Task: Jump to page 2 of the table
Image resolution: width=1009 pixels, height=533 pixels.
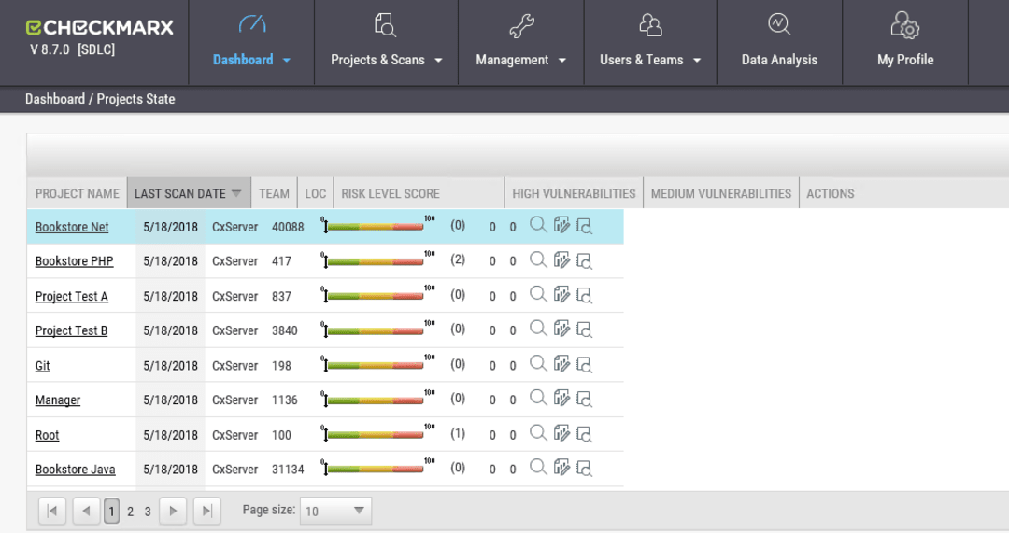Action: [x=130, y=512]
